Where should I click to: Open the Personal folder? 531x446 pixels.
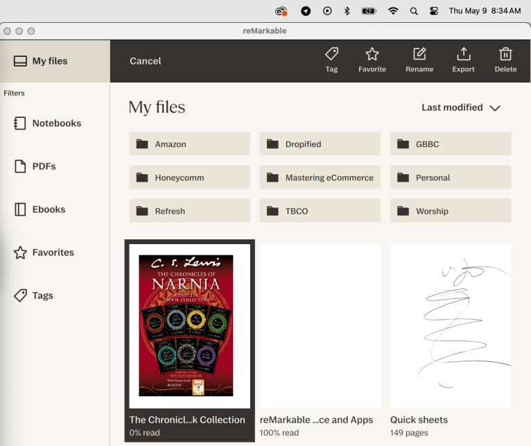[x=451, y=178]
